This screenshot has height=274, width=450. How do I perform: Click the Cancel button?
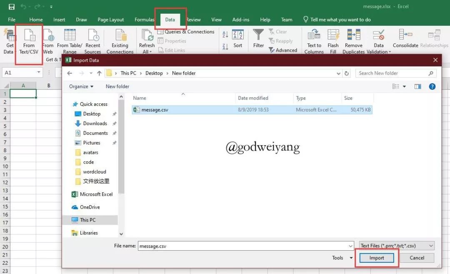click(417, 258)
